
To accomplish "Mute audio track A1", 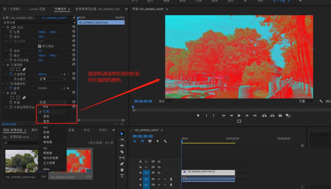I will point(159,179).
